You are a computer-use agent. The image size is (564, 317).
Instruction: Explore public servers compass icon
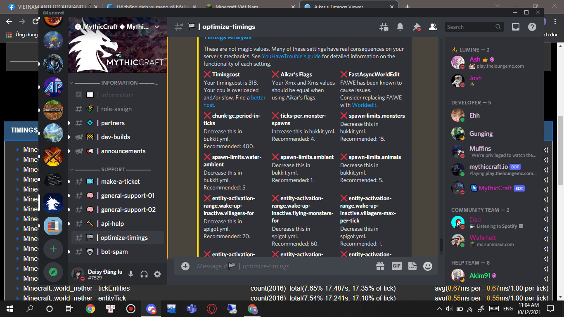tap(53, 272)
